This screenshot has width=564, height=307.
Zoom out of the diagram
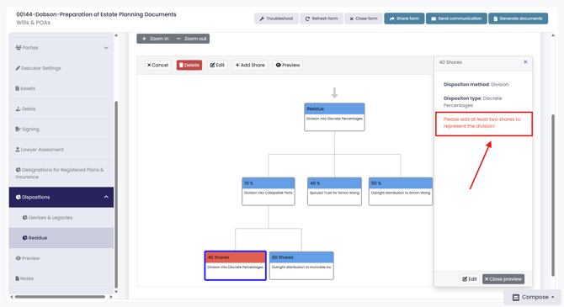tap(191, 39)
